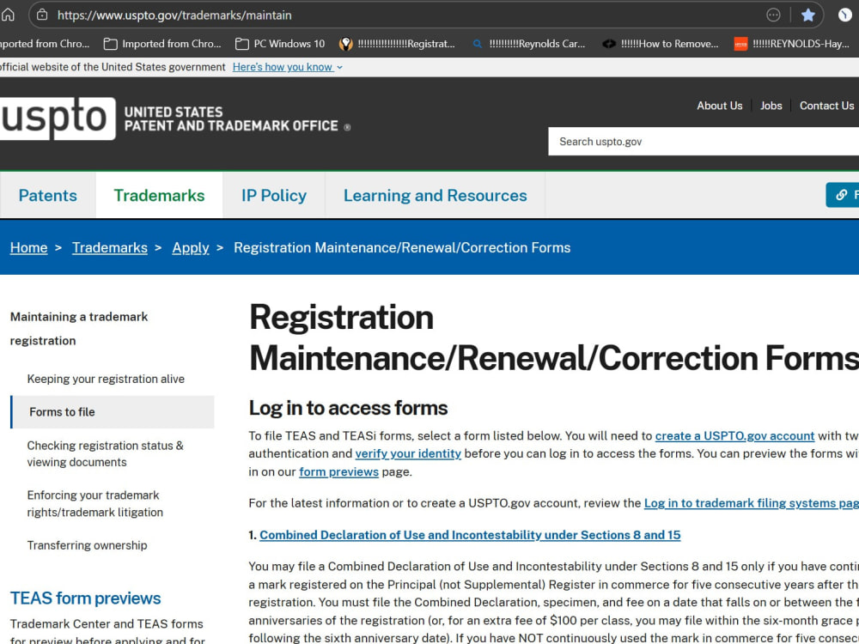Open form previews link
859x644 pixels.
tap(338, 471)
